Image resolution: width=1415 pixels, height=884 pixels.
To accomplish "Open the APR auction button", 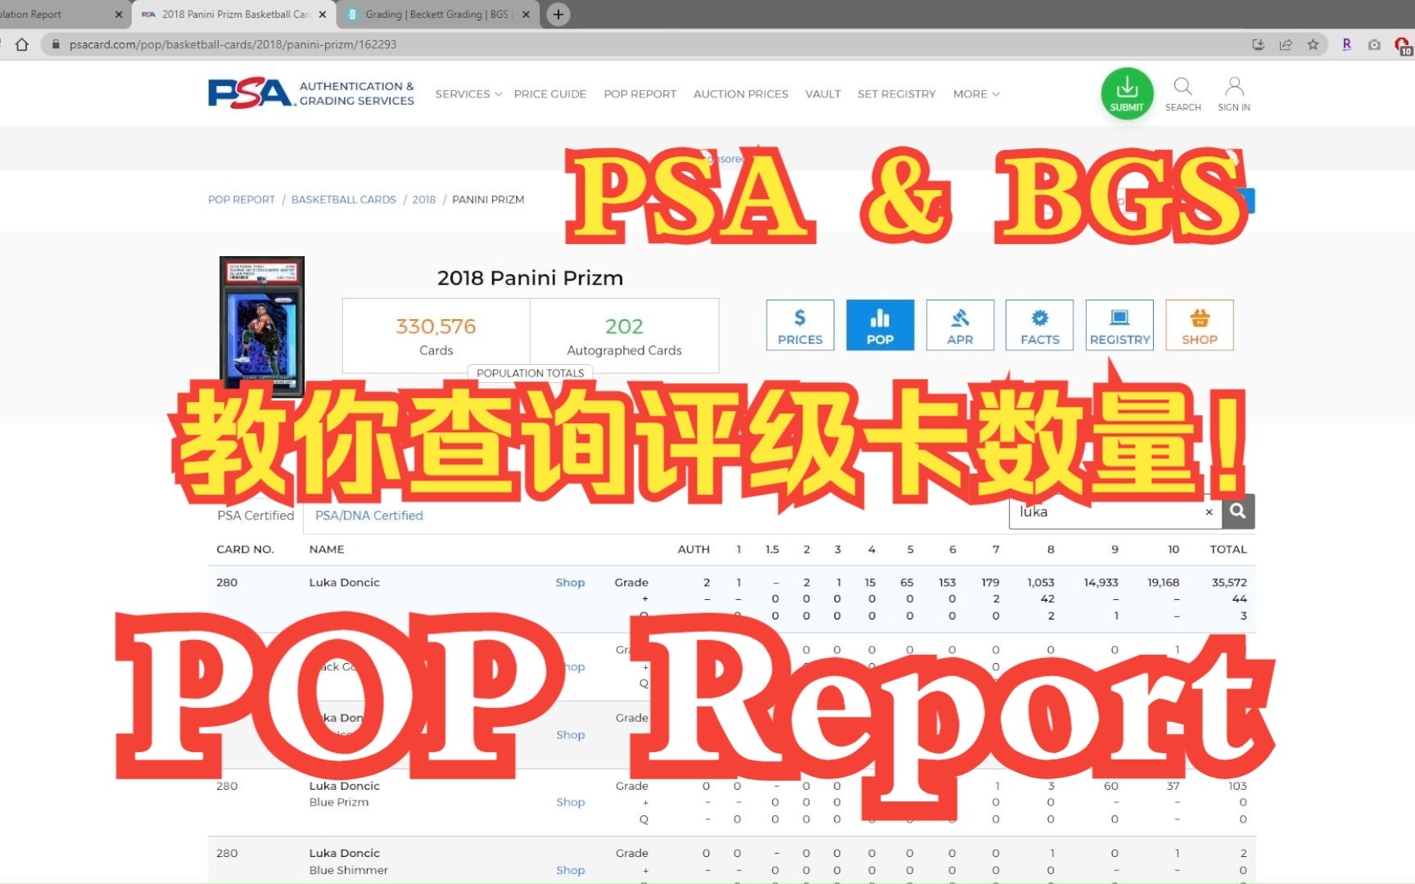I will (x=961, y=325).
